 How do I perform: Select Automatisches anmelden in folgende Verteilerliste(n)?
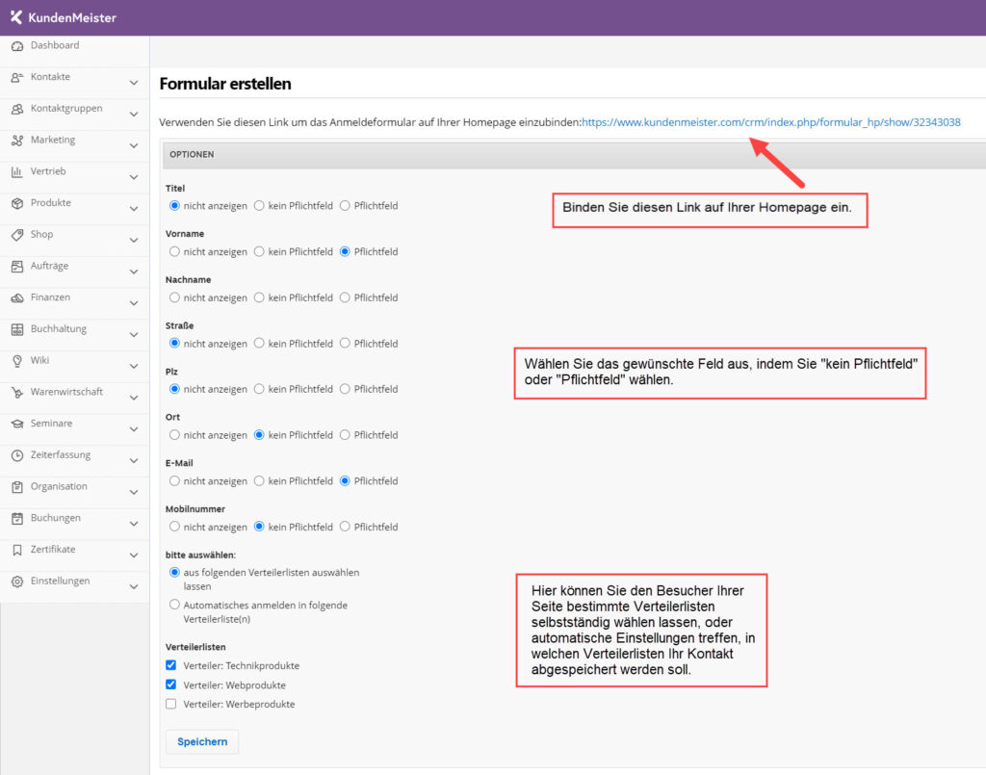point(174,605)
